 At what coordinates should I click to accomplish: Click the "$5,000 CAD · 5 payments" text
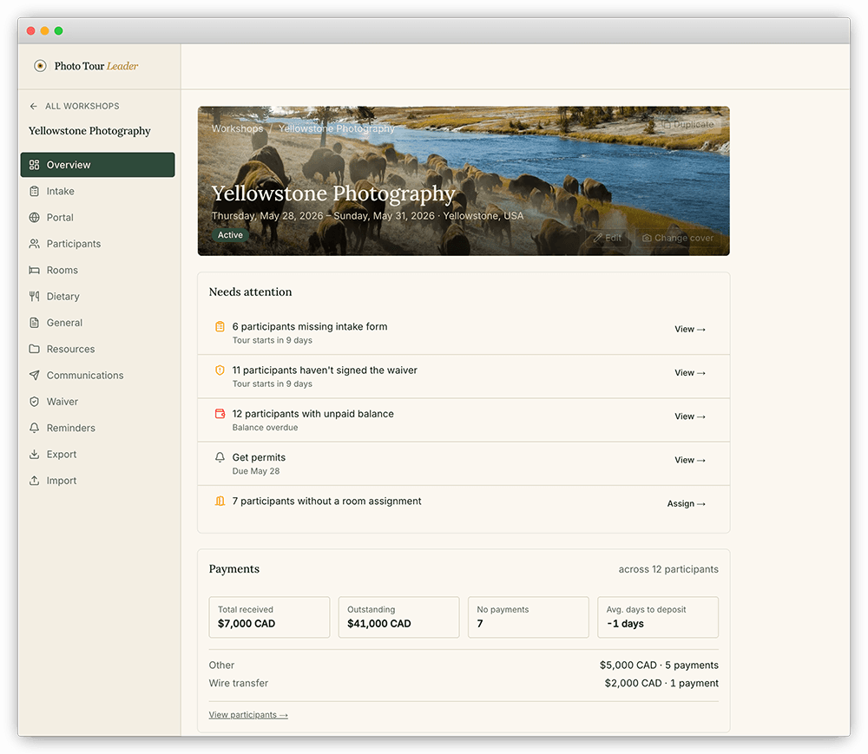tap(659, 665)
